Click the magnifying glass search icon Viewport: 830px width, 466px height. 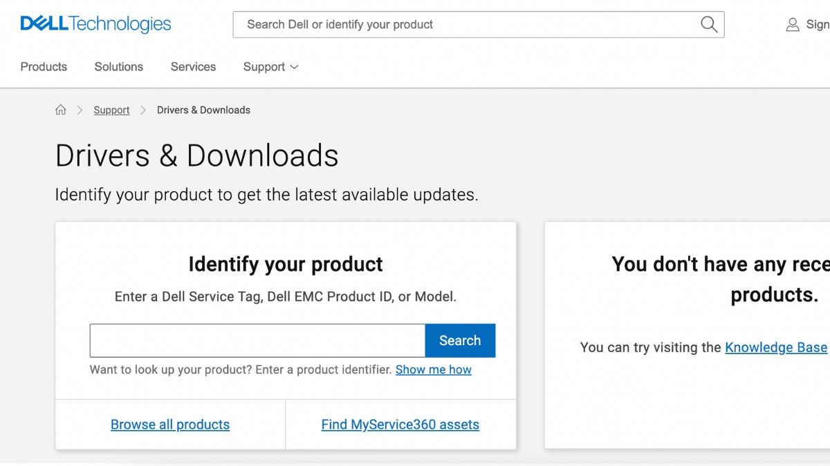pos(708,24)
